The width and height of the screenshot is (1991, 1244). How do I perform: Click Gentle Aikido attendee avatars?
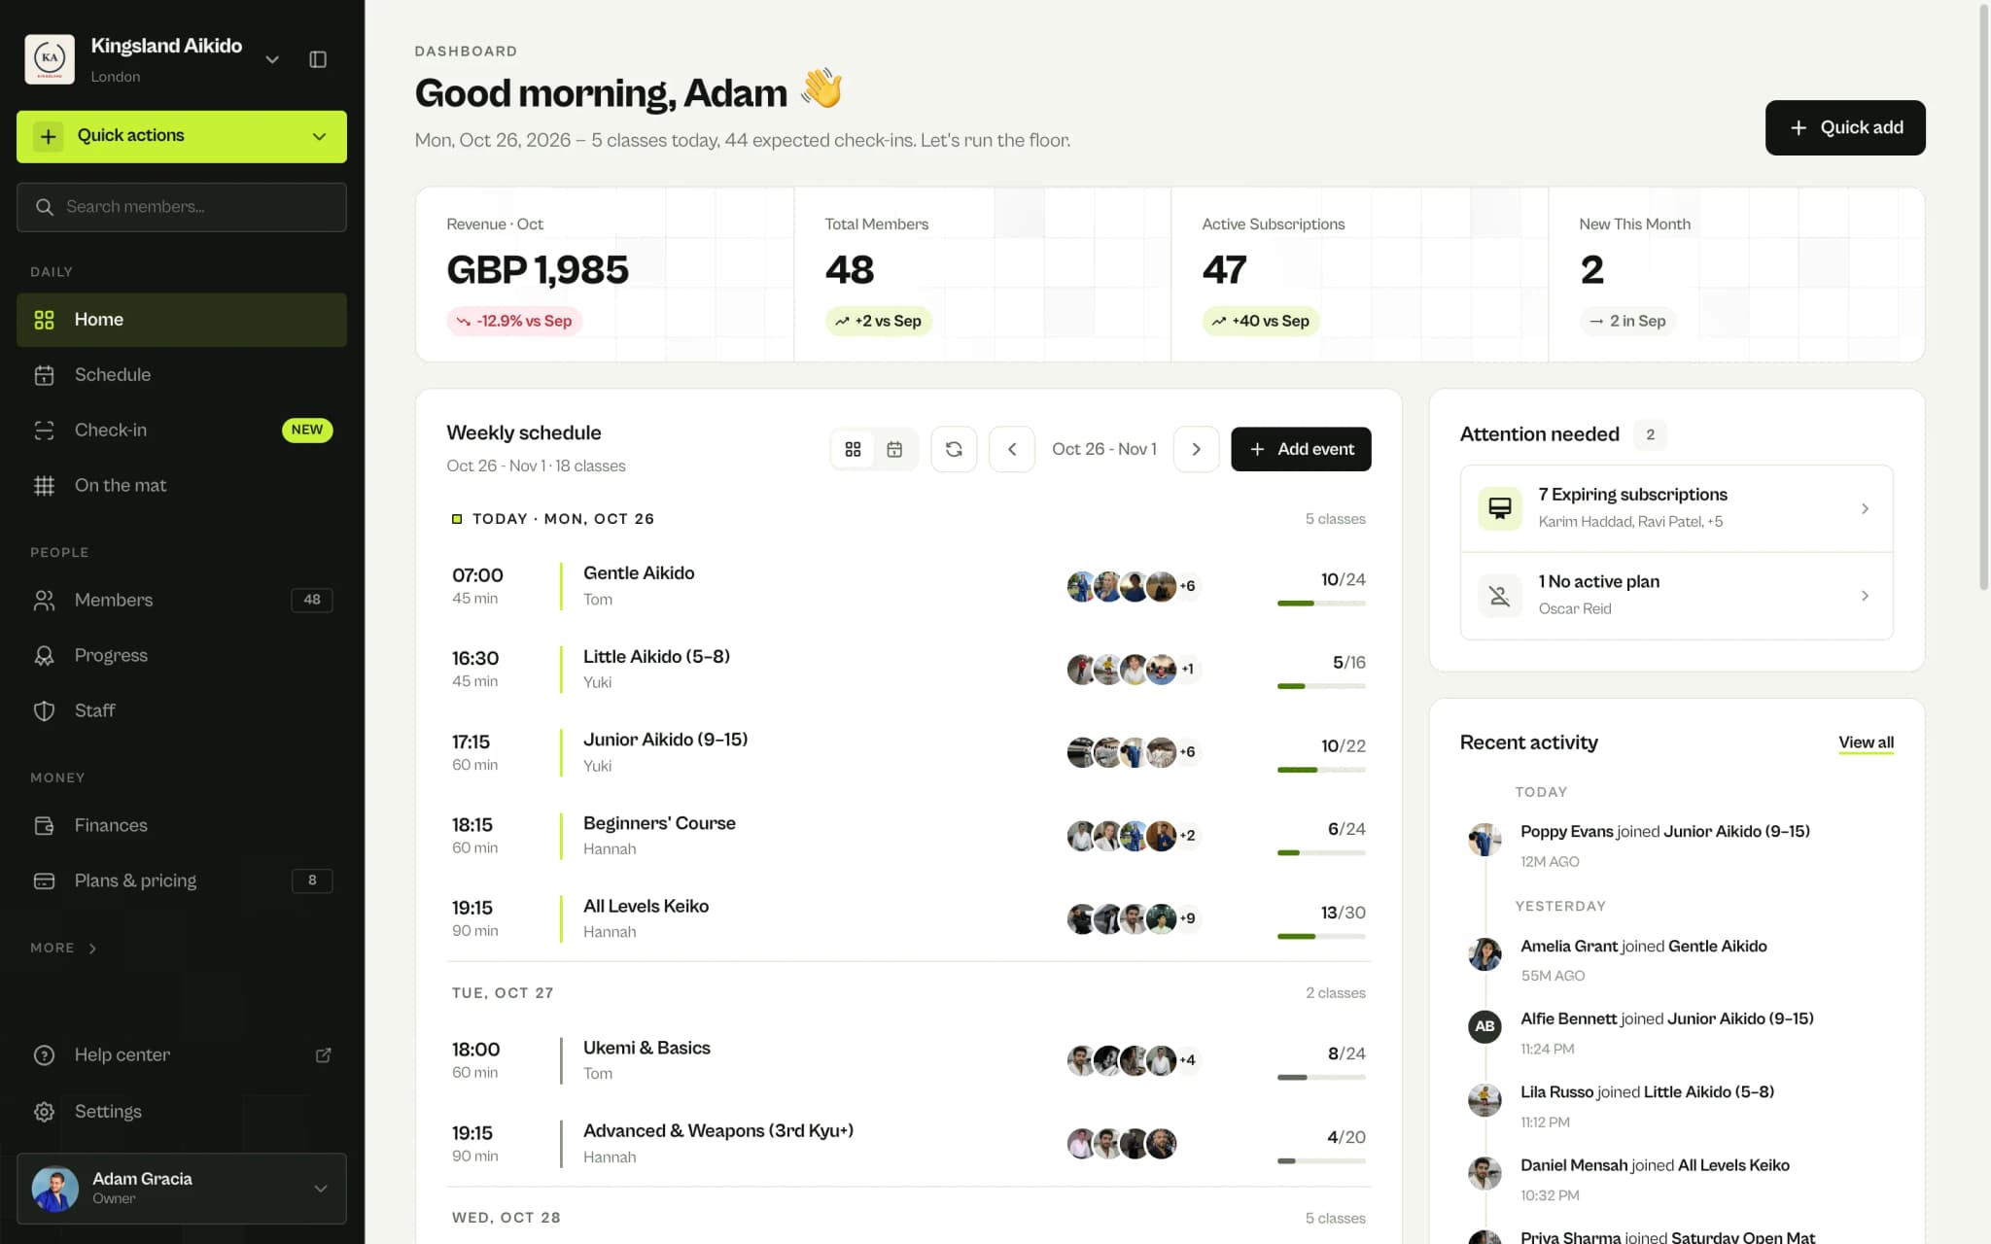[x=1134, y=586]
